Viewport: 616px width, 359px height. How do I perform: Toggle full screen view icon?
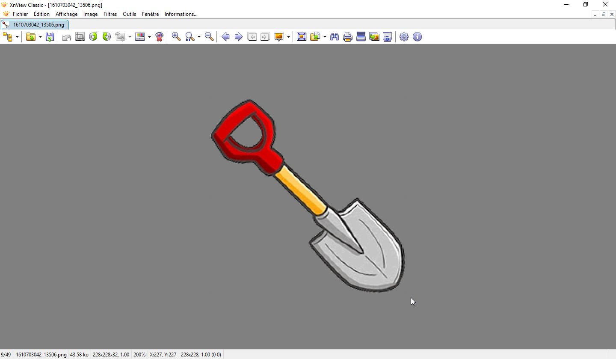click(x=302, y=37)
